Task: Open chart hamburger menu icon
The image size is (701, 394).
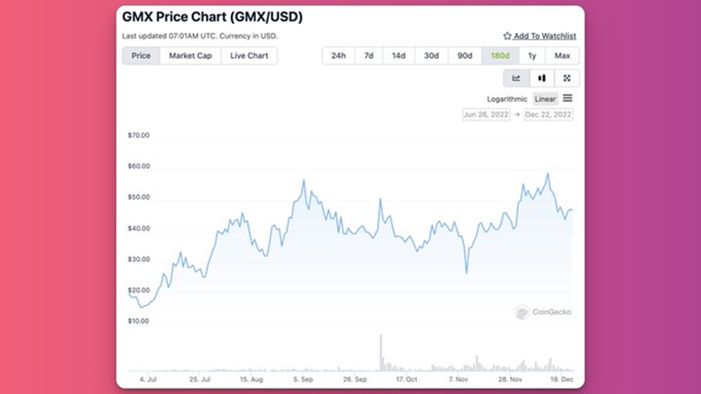Action: click(567, 98)
